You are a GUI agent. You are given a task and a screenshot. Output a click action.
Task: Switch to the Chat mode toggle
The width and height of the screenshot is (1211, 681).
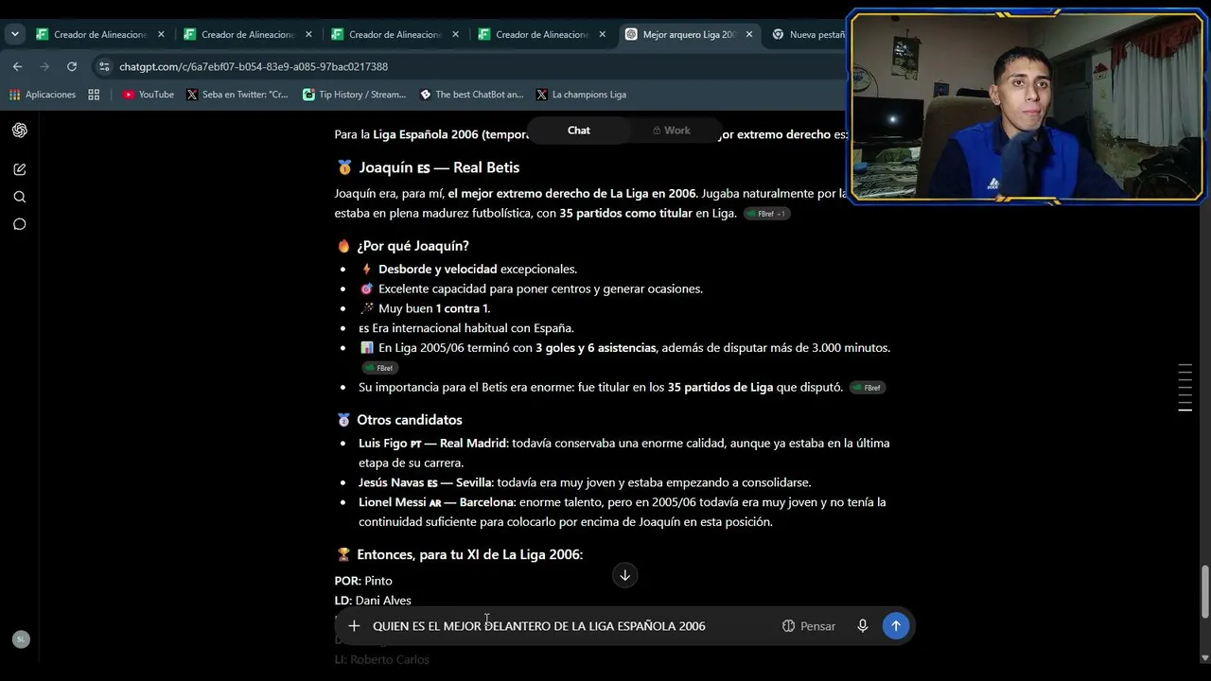pos(579,131)
